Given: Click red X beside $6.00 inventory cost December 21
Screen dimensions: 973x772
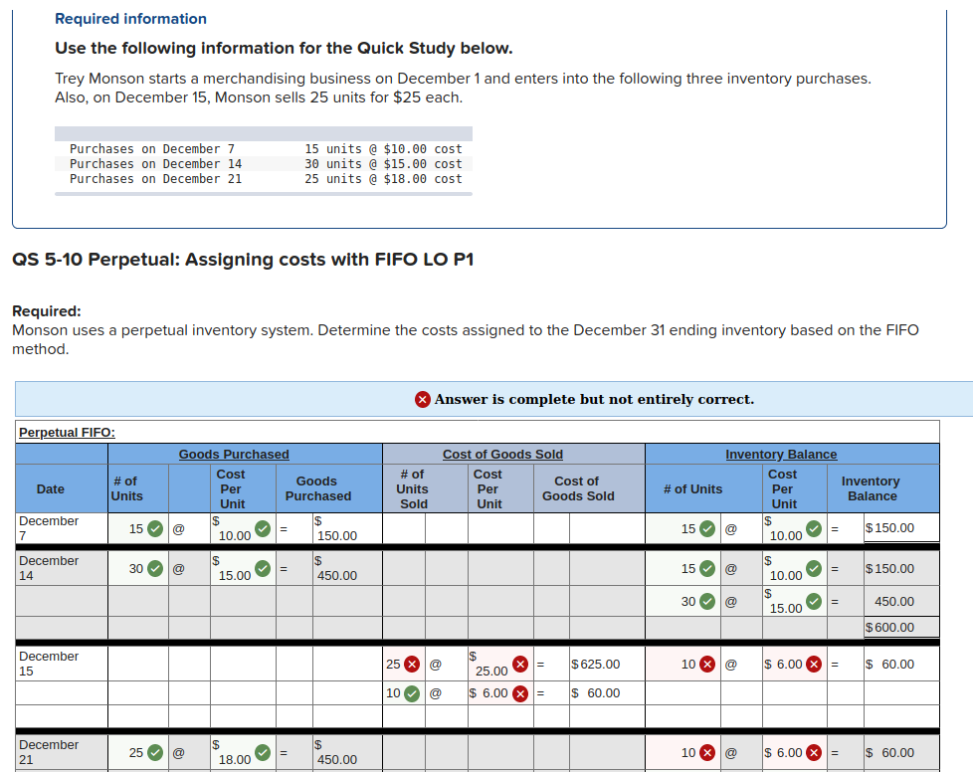Looking at the screenshot, I should (814, 753).
